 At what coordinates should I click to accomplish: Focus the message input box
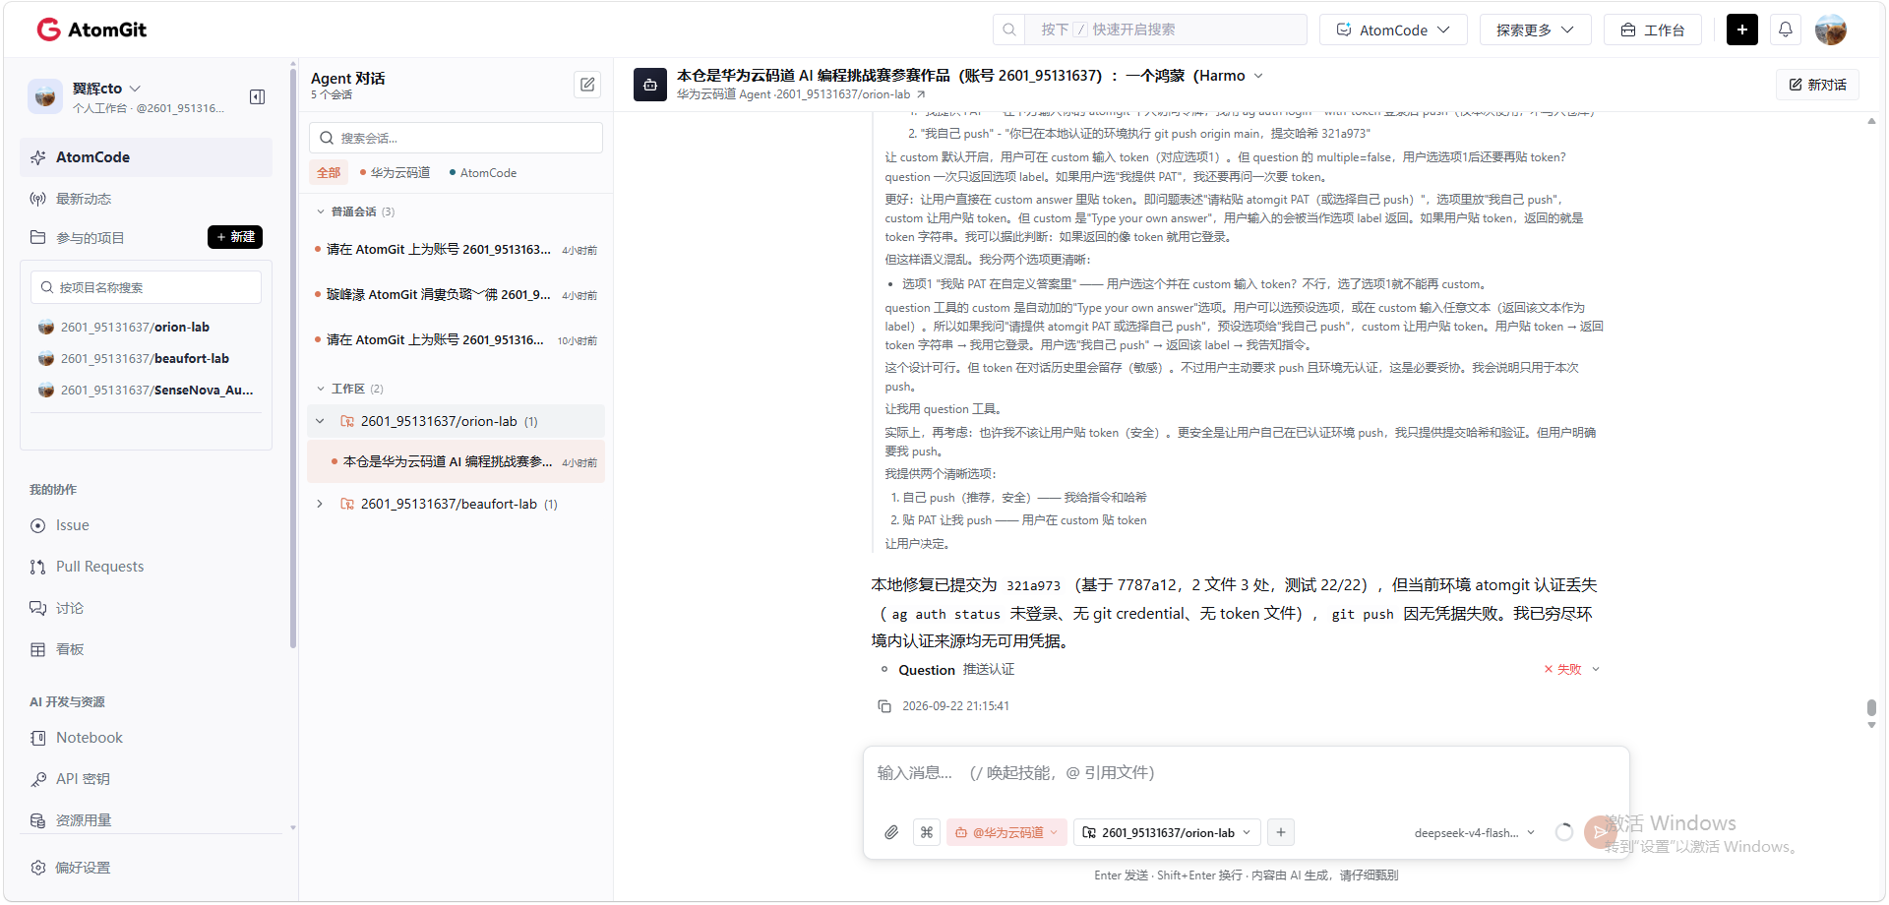1246,773
